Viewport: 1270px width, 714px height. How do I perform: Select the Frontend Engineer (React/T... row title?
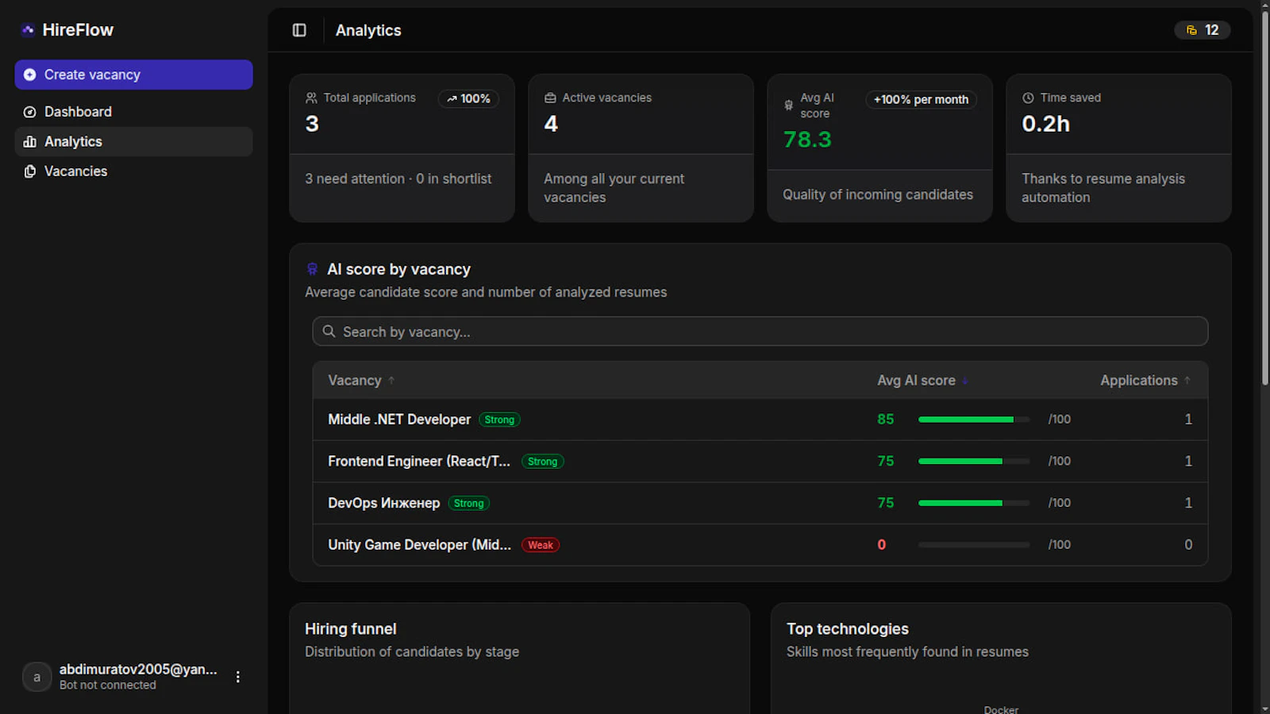pos(419,461)
